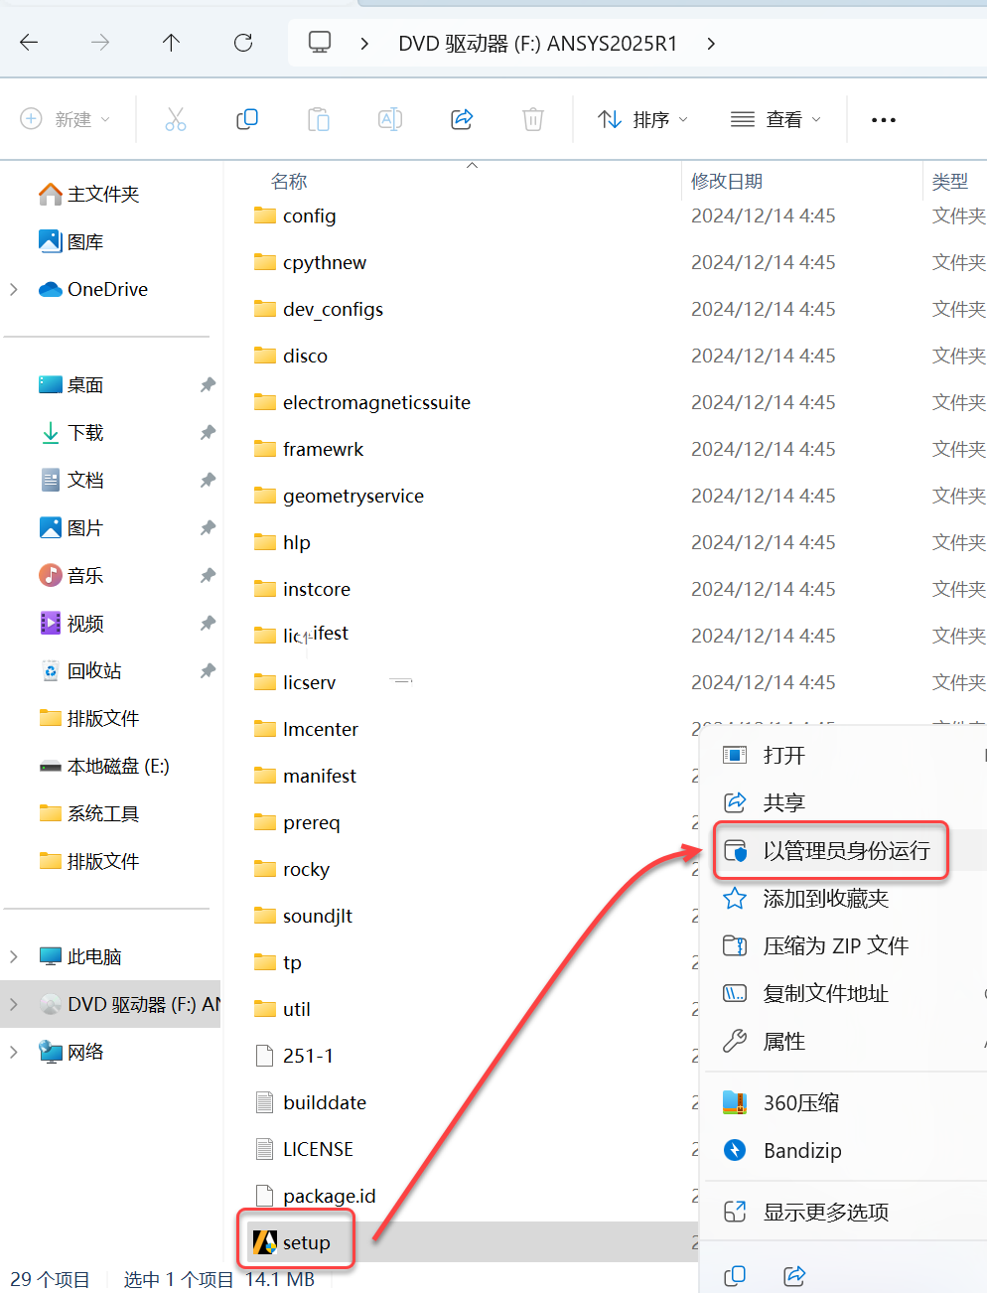Go up one folder level
Screen dimensions: 987x1293
coord(171,43)
